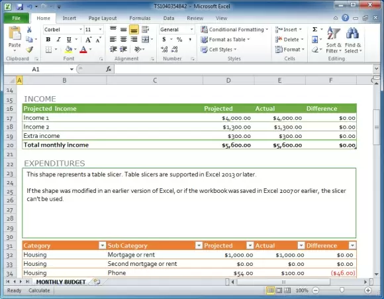This screenshot has height=299, width=384.
Task: Open the Corbel font name dropdown
Action: 81,30
